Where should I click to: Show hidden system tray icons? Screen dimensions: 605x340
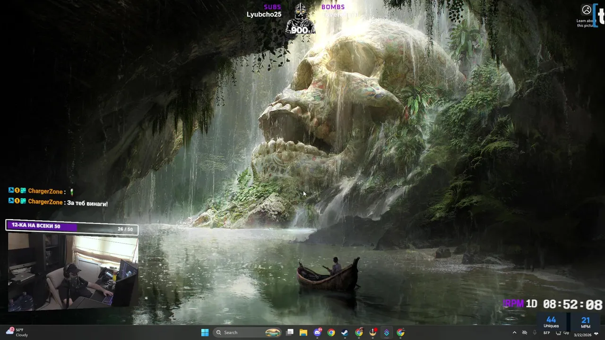click(x=515, y=333)
